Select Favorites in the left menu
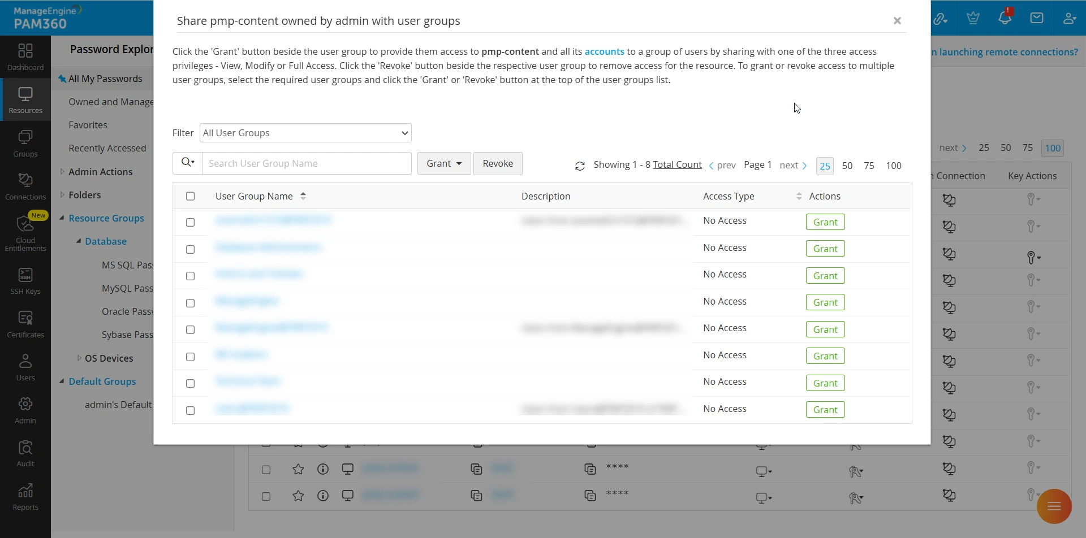This screenshot has height=538, width=1086. 88,125
